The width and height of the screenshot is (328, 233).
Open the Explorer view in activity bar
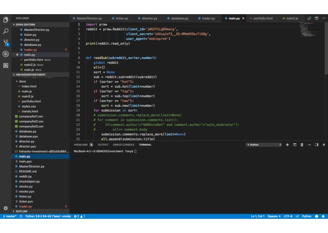point(6,20)
